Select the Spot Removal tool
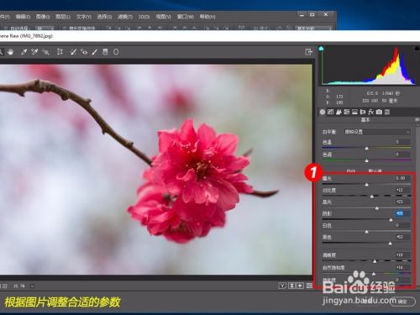This screenshot has height=315, width=420. pyautogui.click(x=73, y=52)
